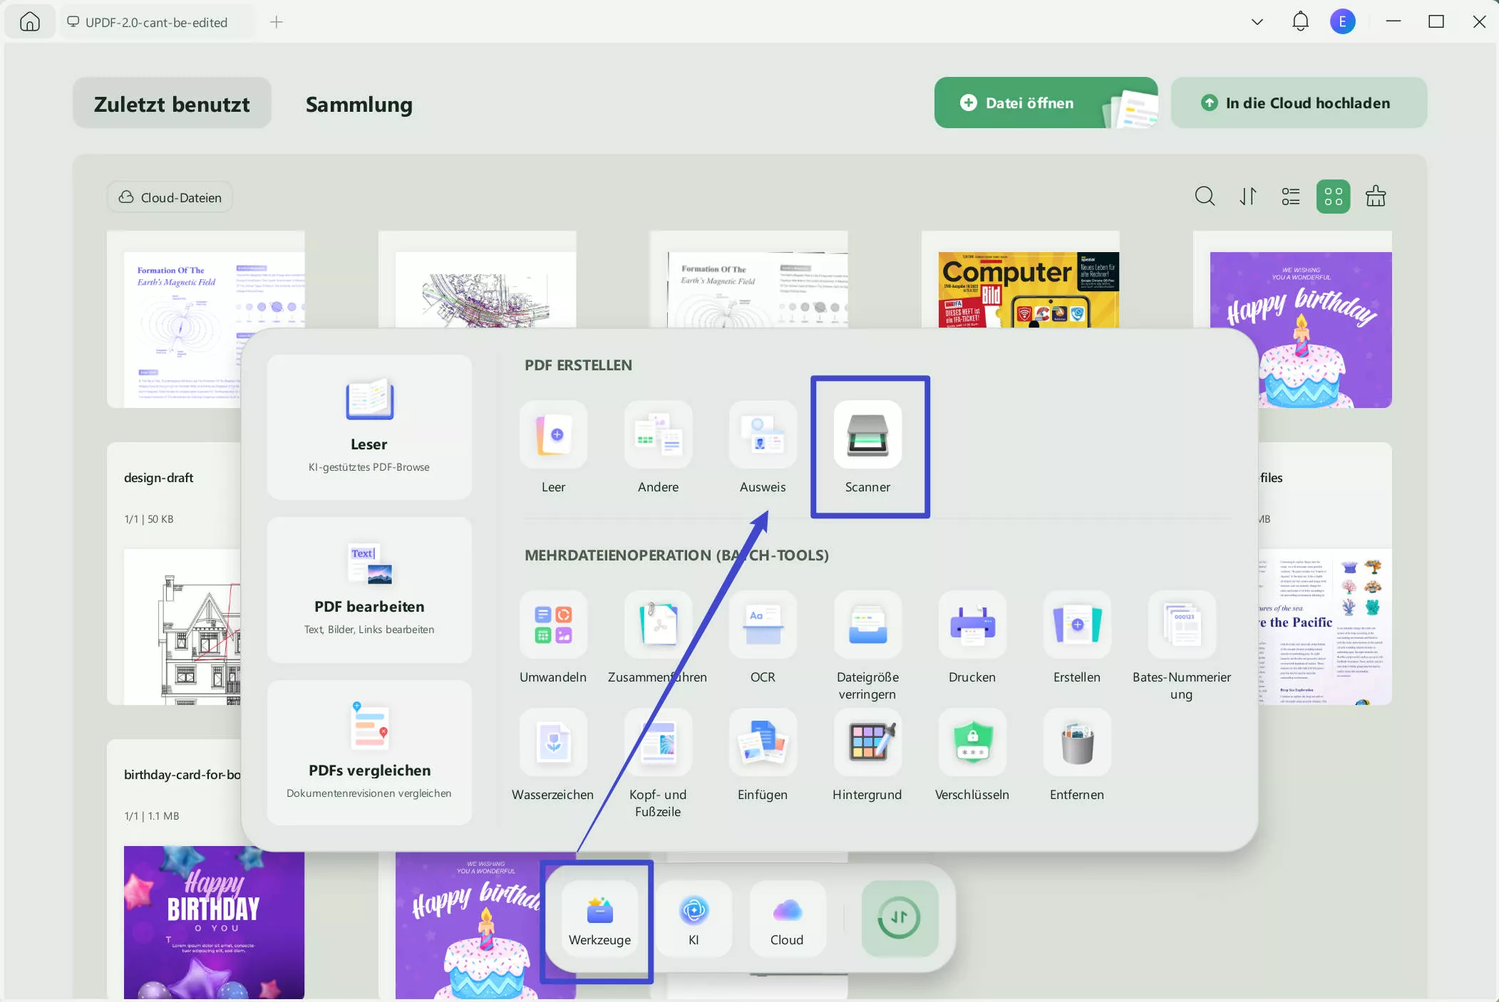Screen dimensions: 1499x1002
Task: Switch to the Sammlung tab
Action: tap(359, 104)
